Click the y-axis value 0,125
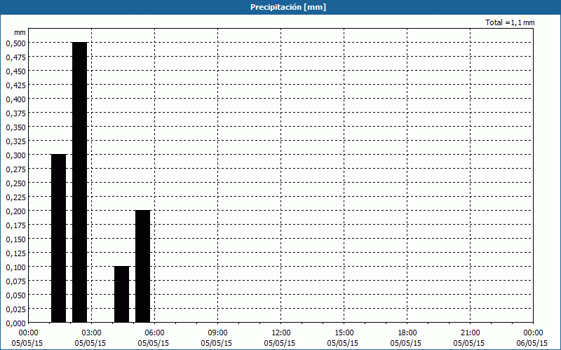Viewport: 561px width, 350px height. (16, 253)
